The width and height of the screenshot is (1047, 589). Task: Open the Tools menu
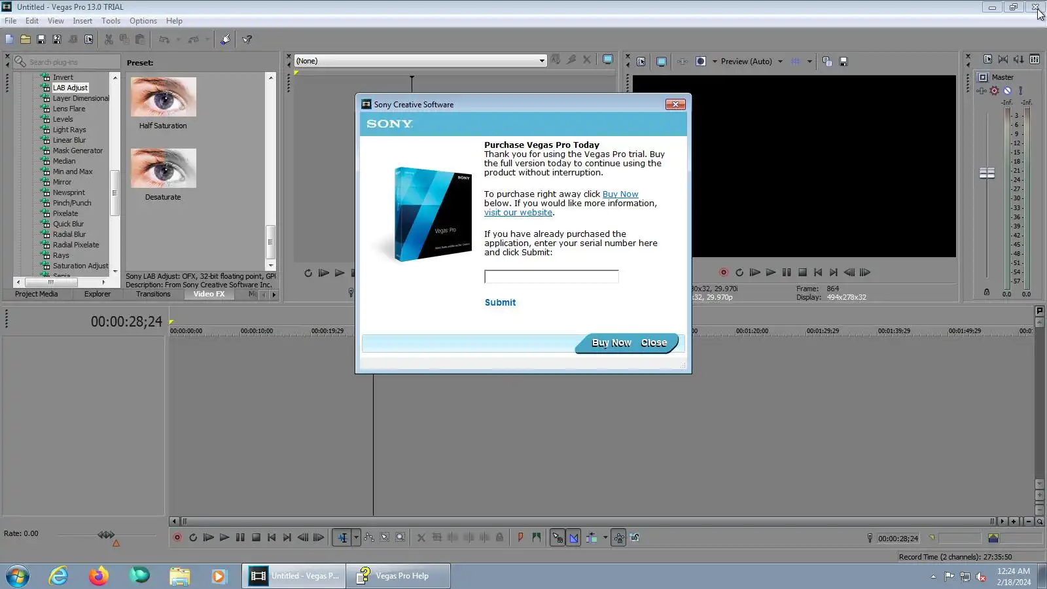[x=111, y=21]
